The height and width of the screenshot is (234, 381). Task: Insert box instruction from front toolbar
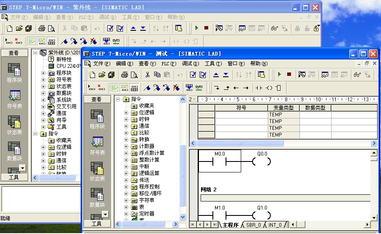[x=278, y=88]
